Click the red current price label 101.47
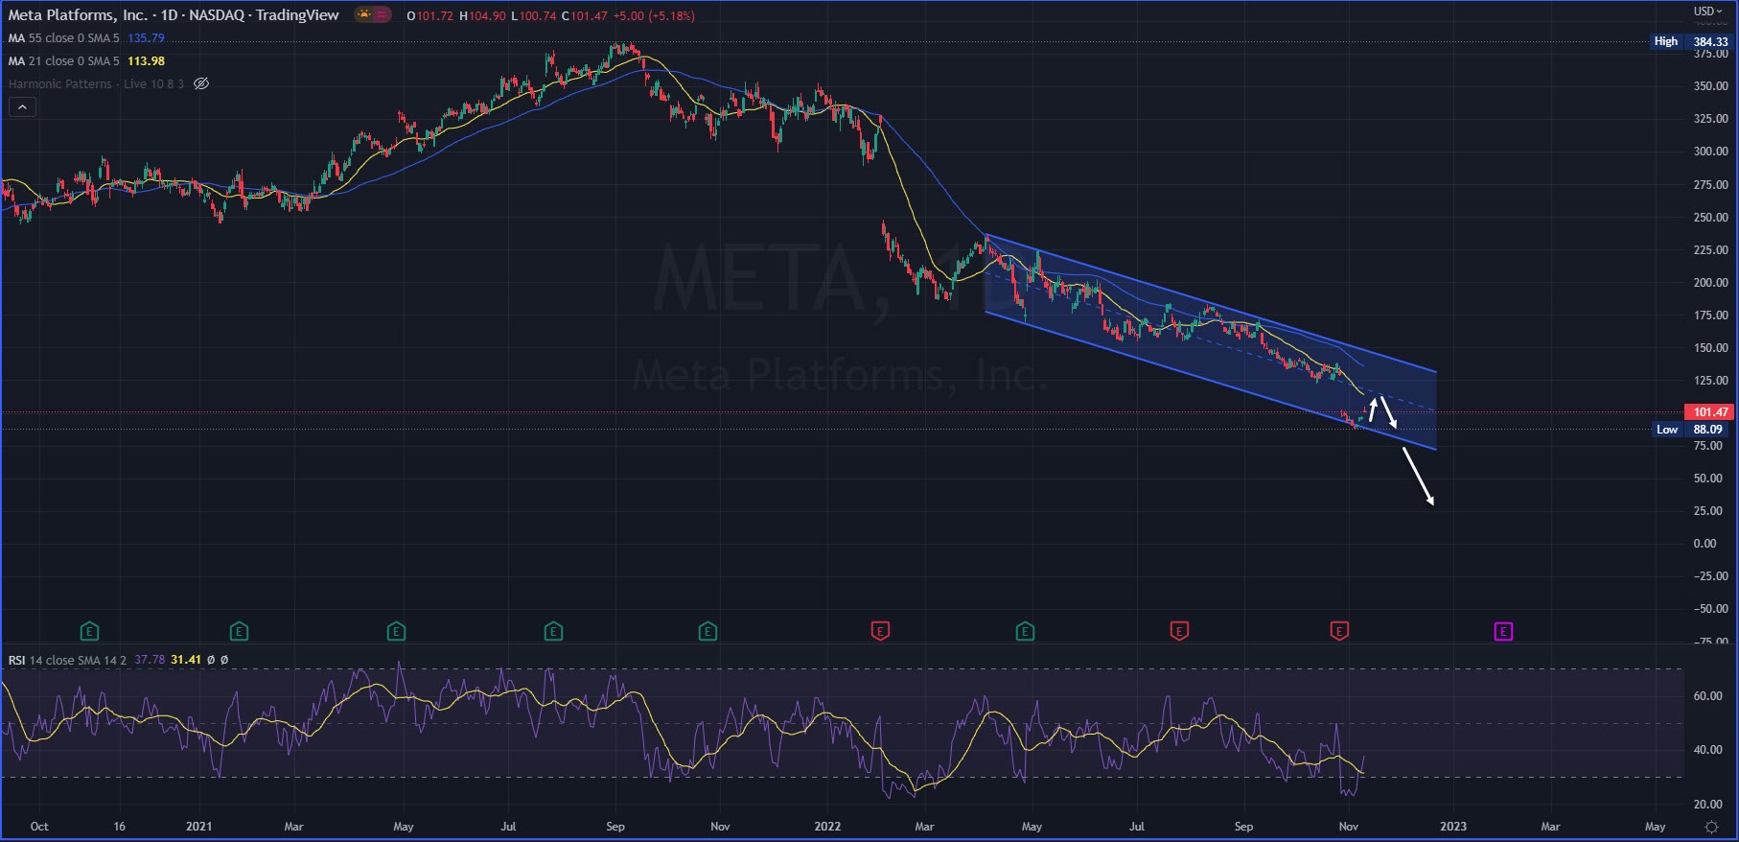1739x842 pixels. 1710,412
